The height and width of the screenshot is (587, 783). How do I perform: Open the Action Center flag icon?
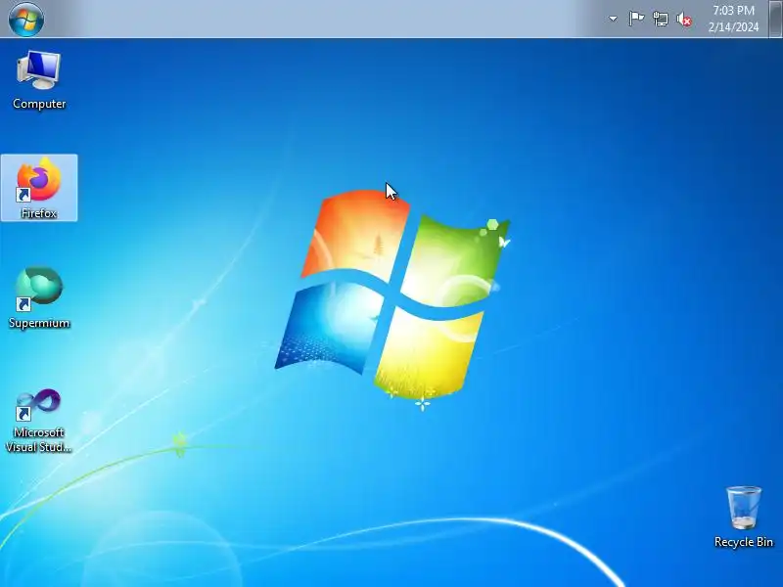coord(636,19)
